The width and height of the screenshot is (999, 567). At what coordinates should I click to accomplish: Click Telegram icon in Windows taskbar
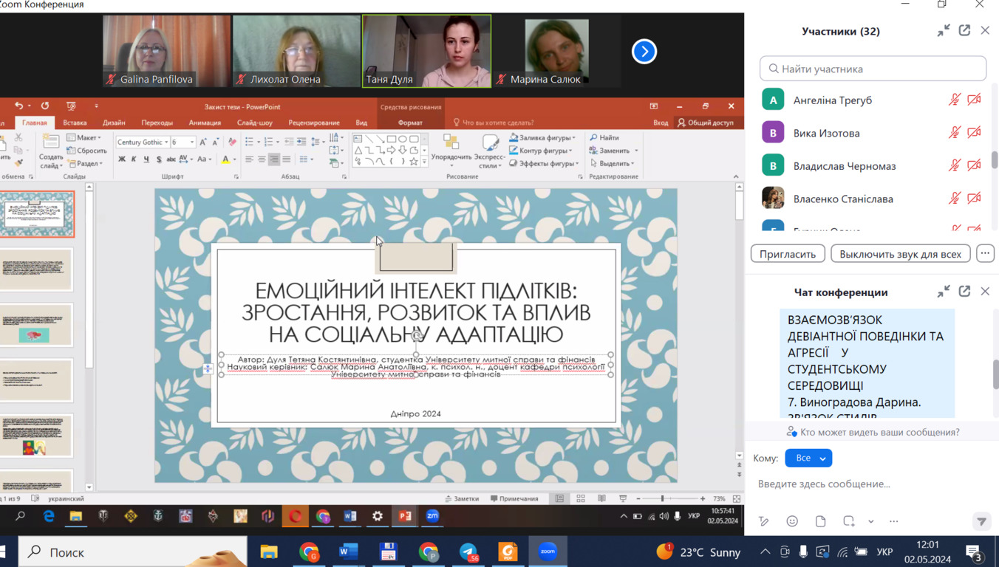468,551
